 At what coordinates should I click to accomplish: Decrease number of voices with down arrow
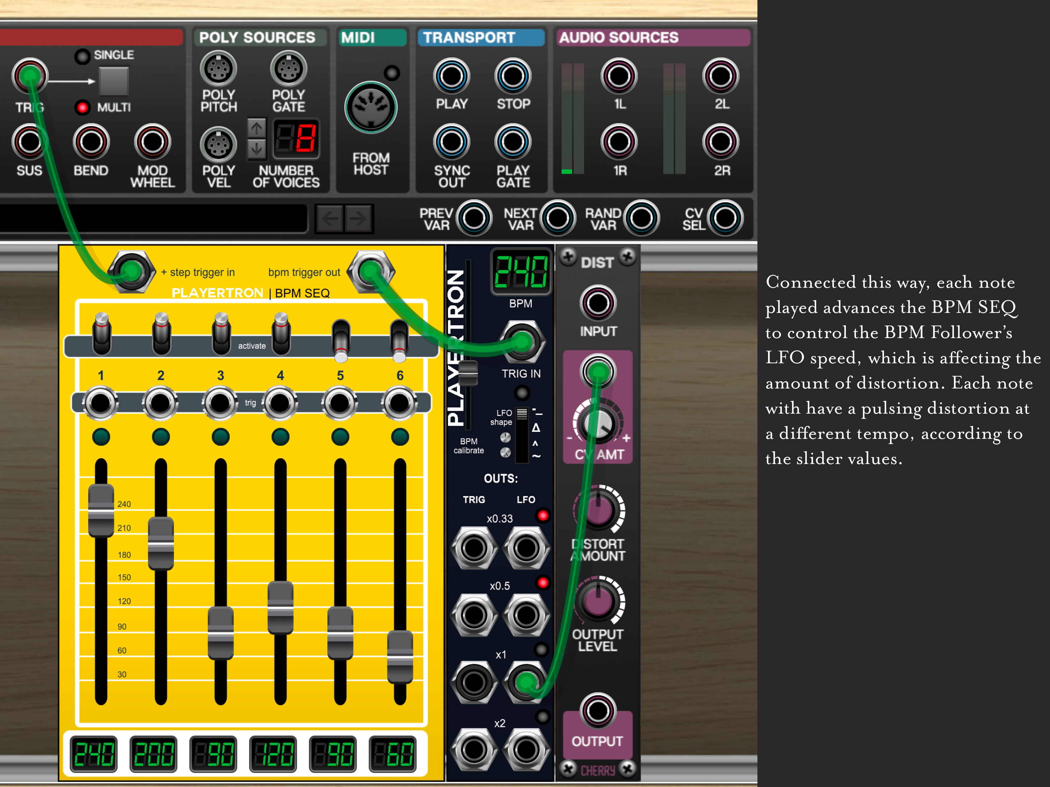click(x=256, y=149)
